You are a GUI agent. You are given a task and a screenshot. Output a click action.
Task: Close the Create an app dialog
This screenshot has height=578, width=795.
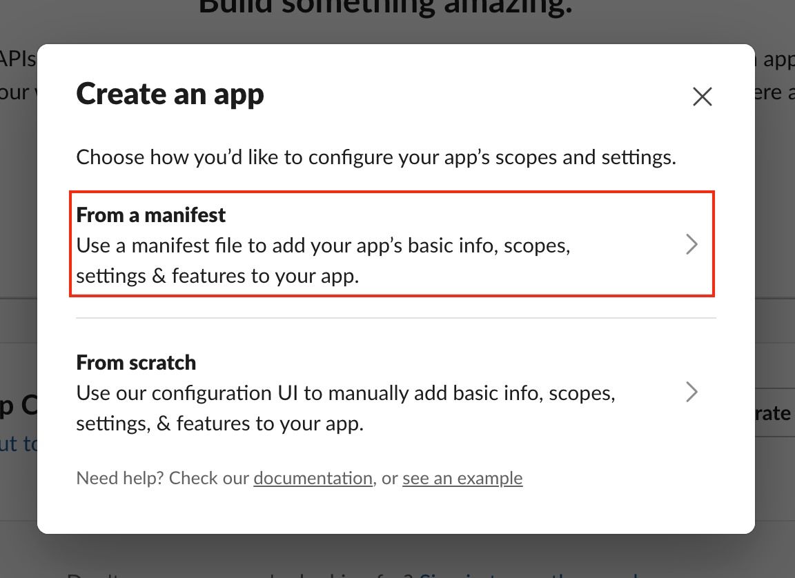pyautogui.click(x=702, y=97)
